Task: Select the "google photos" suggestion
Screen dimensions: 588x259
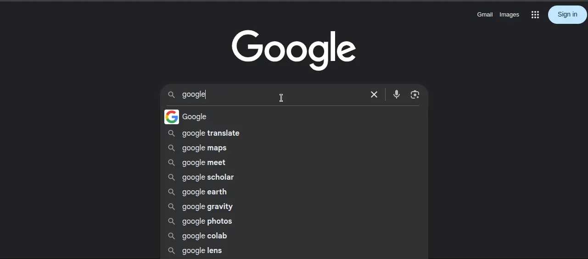Action: [x=207, y=221]
